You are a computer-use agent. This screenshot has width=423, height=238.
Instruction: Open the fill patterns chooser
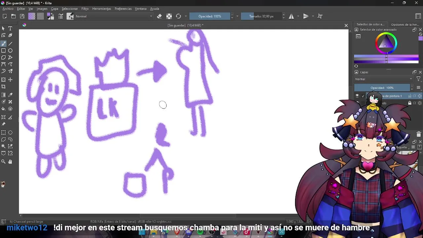[40, 16]
